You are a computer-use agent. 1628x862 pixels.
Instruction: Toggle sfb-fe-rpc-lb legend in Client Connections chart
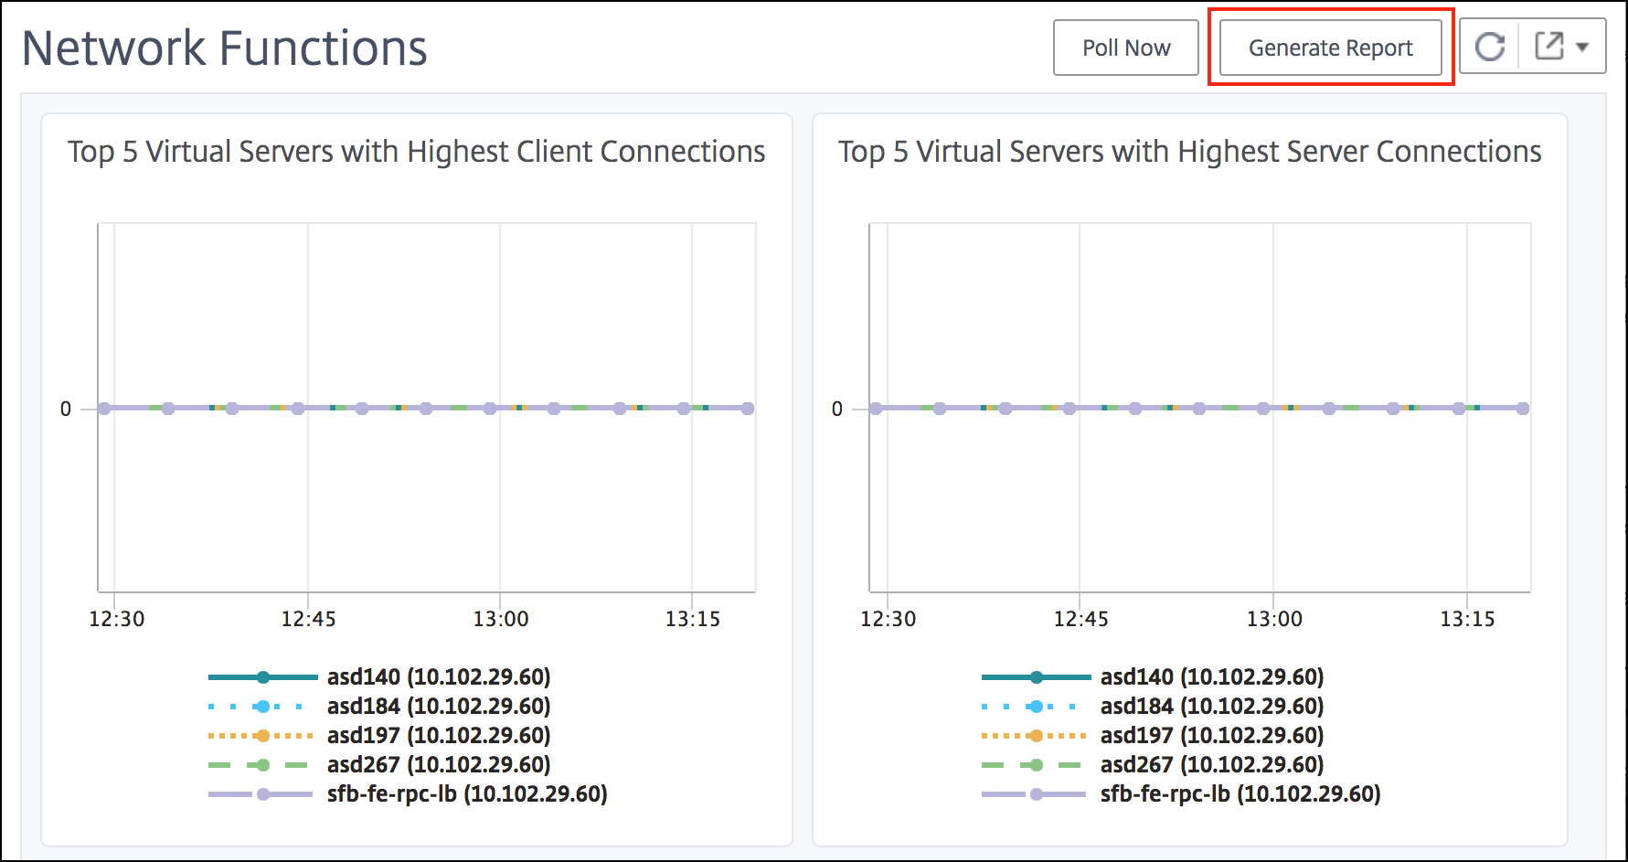tap(408, 794)
